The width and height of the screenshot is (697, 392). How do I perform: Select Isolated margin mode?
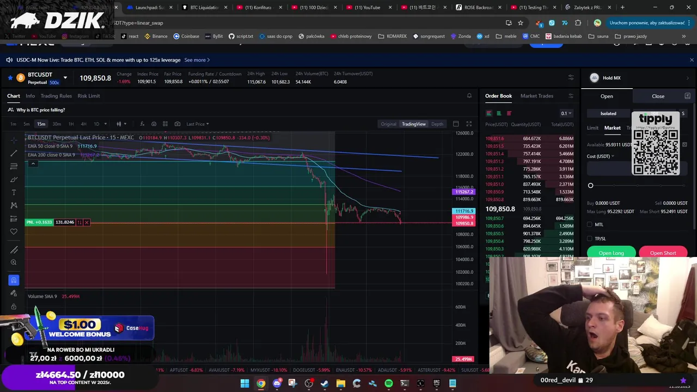click(x=608, y=113)
